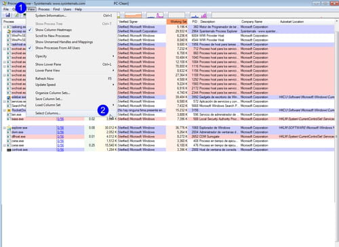Open VirusTotal link in dwm.exe row

60,132
